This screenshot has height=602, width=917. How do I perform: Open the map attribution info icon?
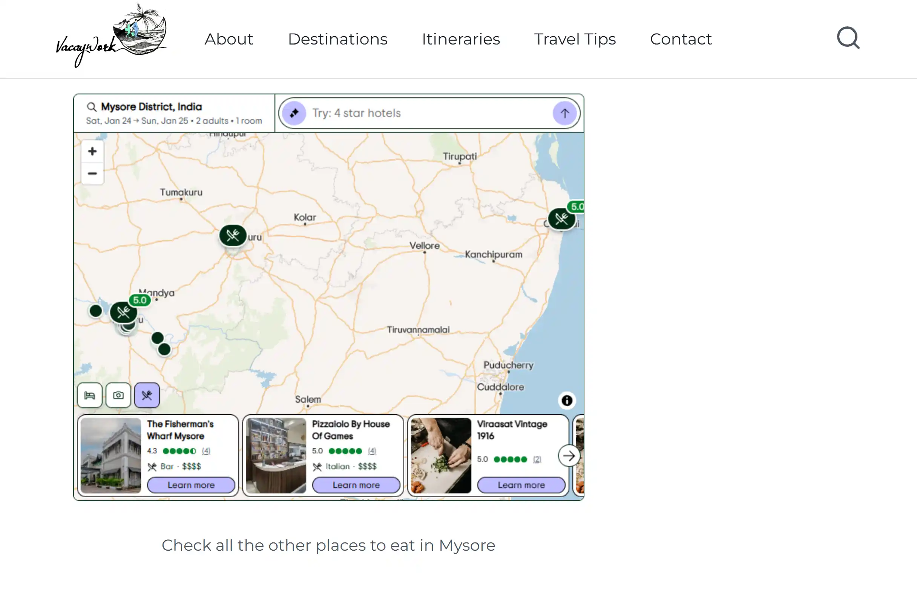(x=566, y=401)
